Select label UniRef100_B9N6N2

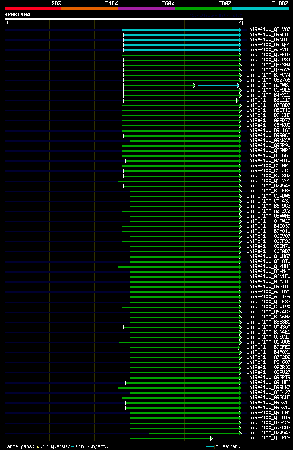[268, 317]
